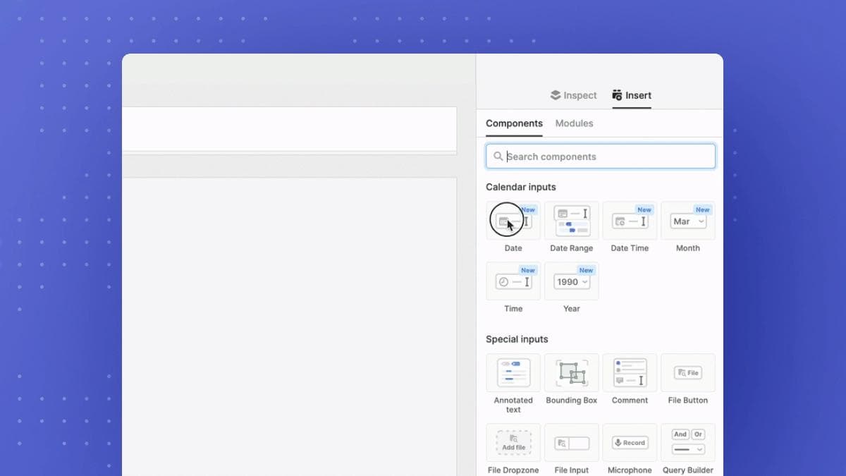Image resolution: width=846 pixels, height=476 pixels.
Task: Pick the File Dropzone component
Action: coord(513,442)
